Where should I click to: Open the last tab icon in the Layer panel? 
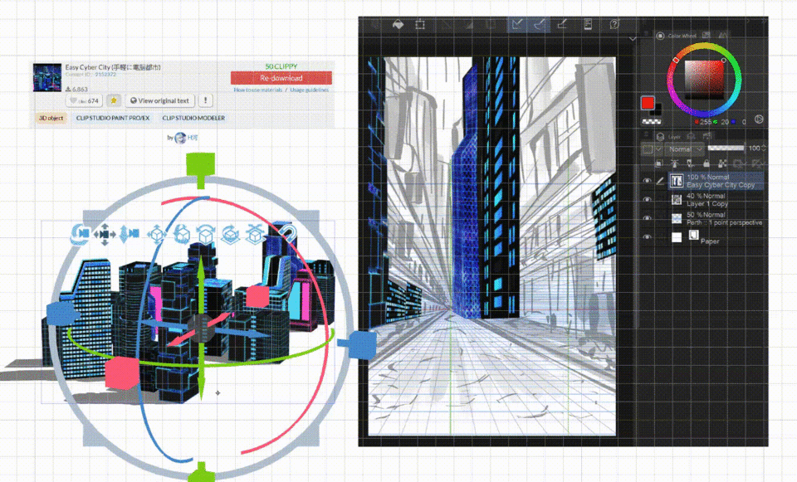pos(707,136)
